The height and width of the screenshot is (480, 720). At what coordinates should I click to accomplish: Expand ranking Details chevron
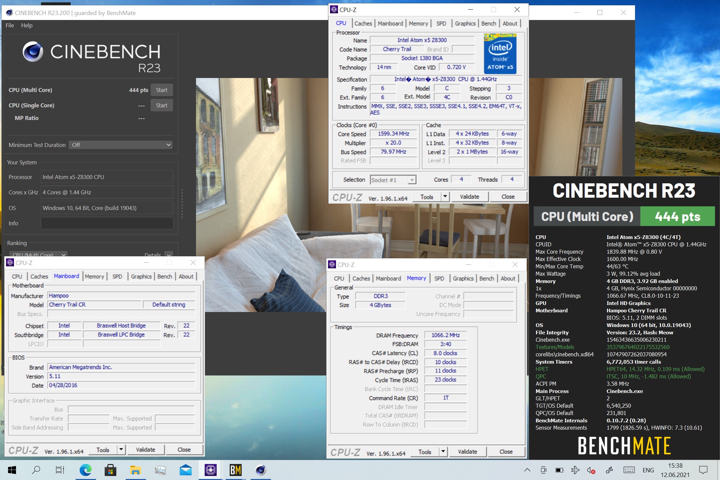click(169, 255)
